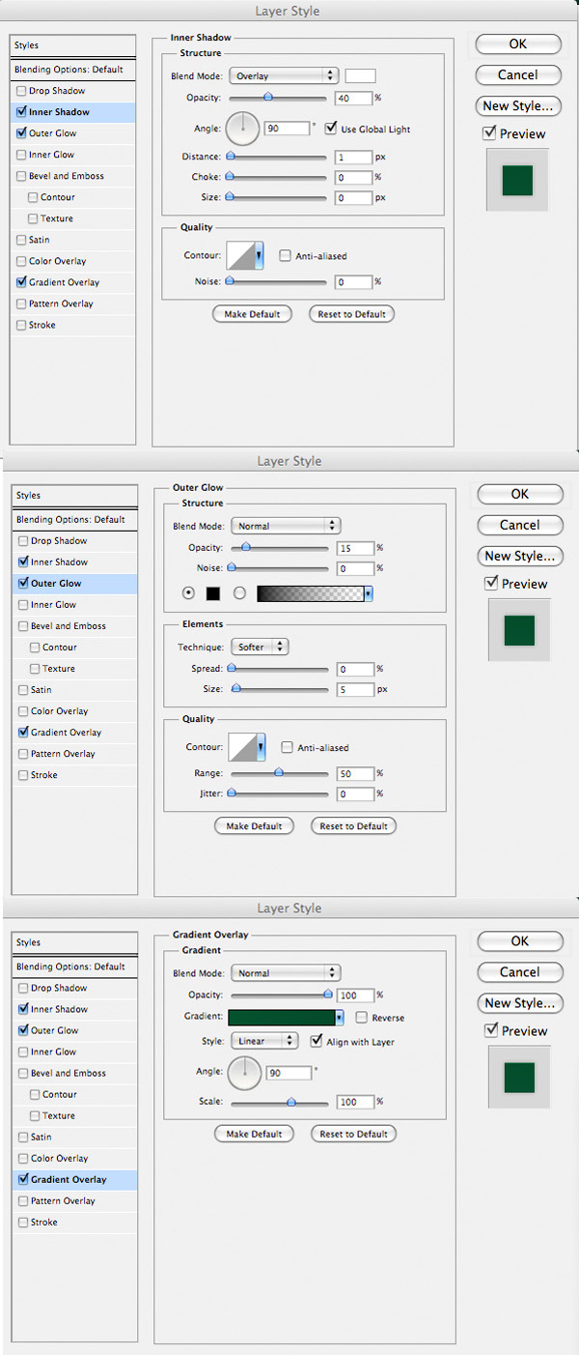Click the Inner Shadow Distance slider handle
The image size is (579, 1355).
pos(230,156)
